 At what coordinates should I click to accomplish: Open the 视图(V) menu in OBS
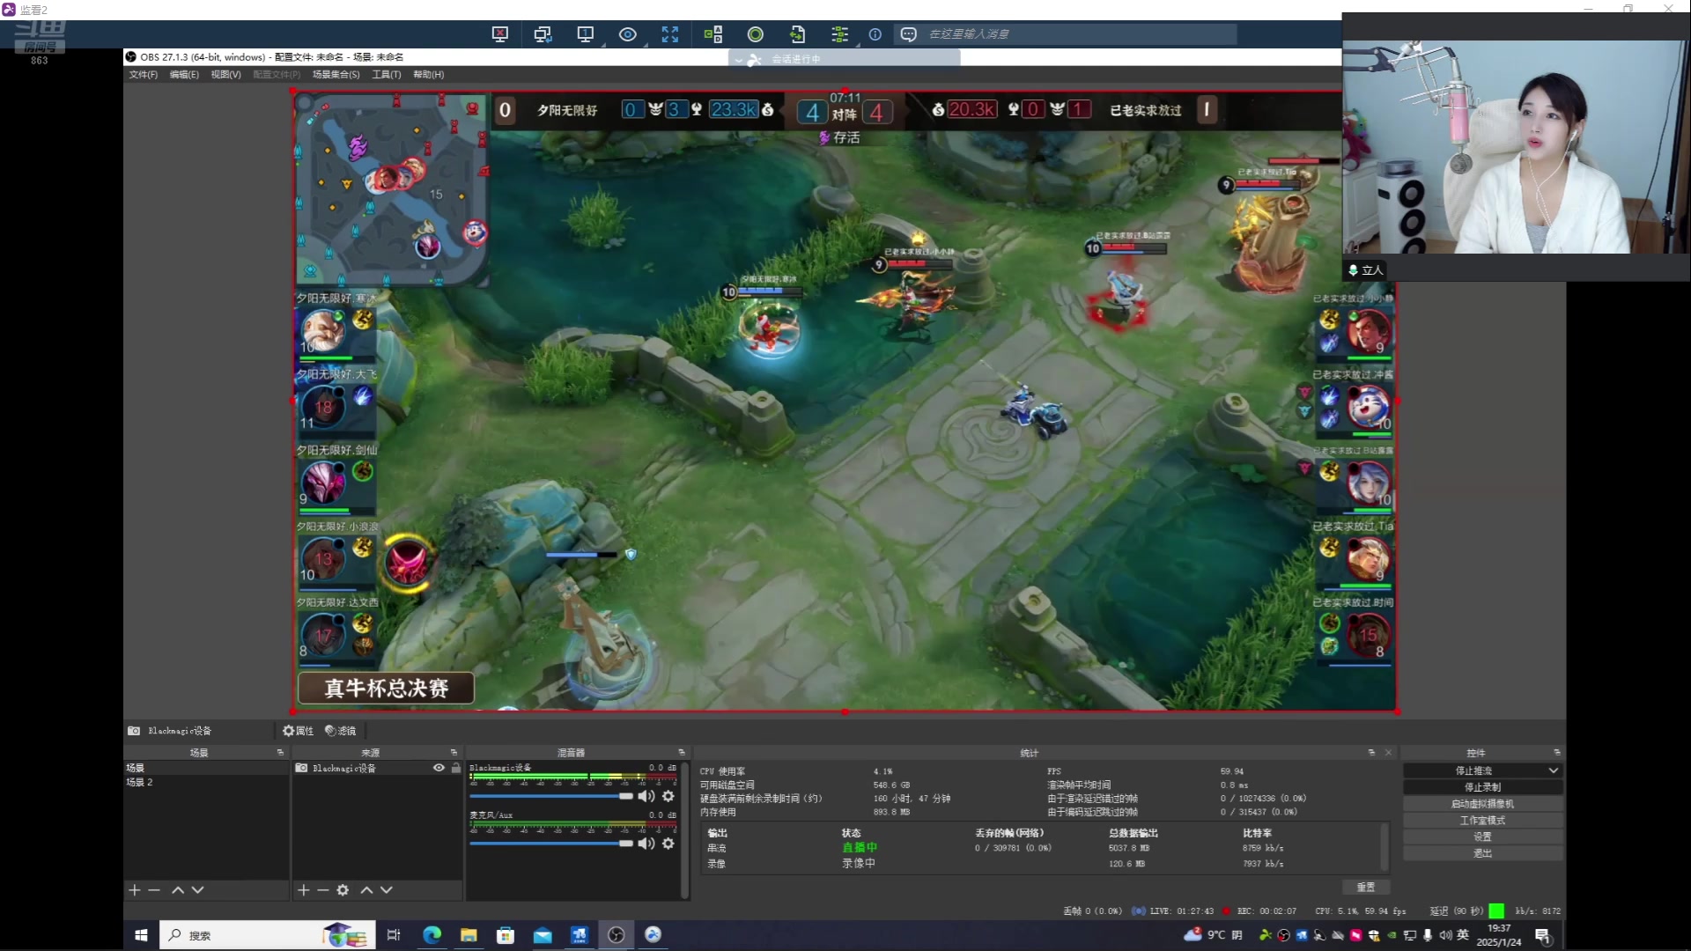point(225,75)
